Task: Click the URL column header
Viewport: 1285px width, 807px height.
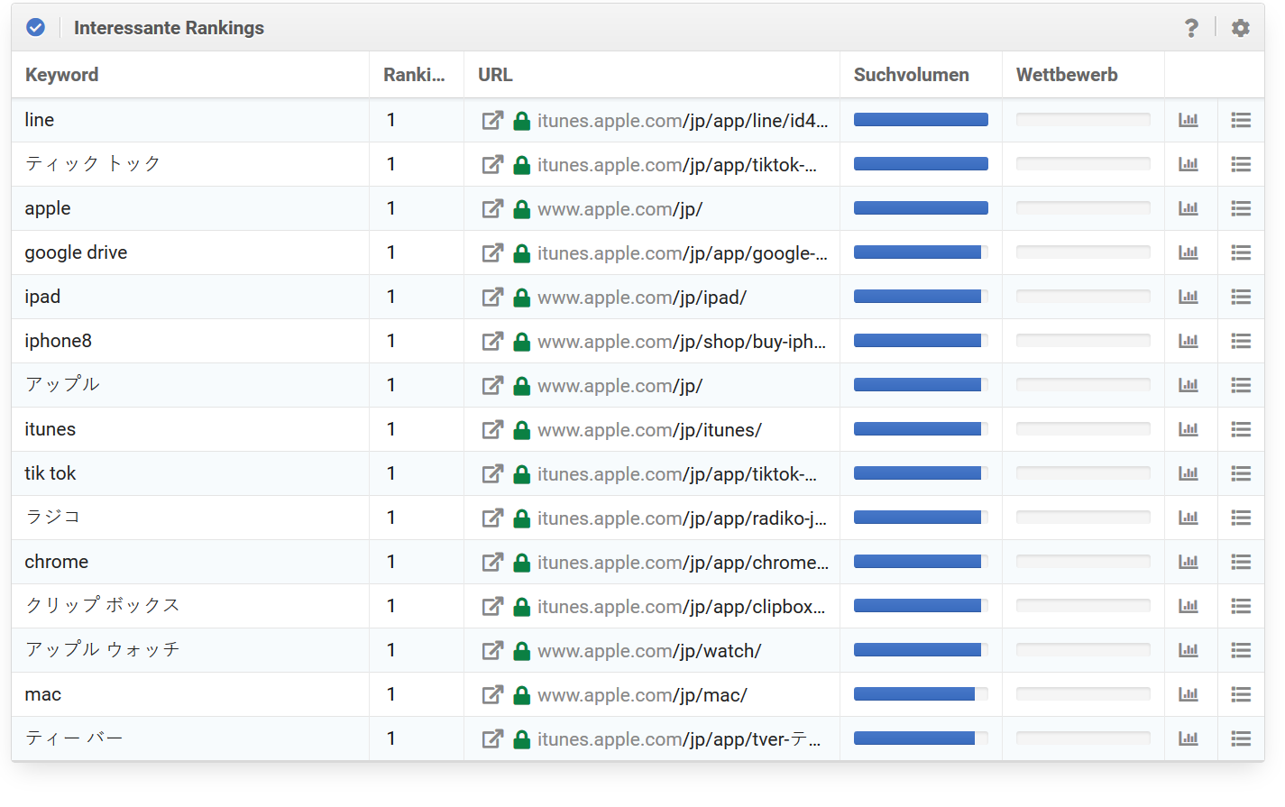Action: [495, 75]
